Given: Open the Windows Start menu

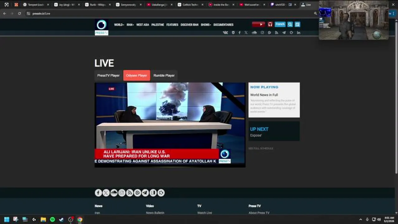Looking at the screenshot, I should click(x=7, y=219).
